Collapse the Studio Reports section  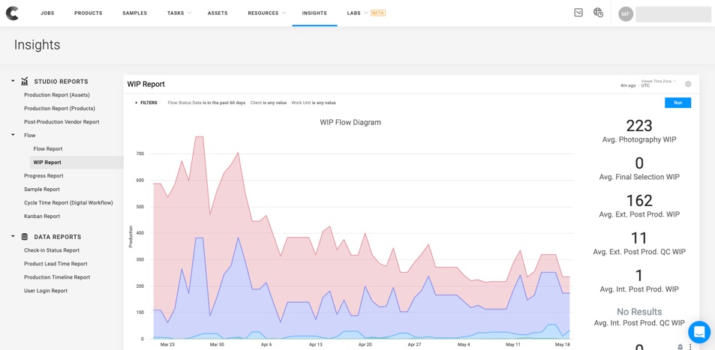[13, 81]
